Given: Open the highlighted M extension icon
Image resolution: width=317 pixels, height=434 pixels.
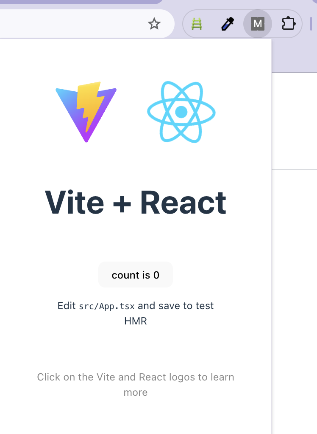Looking at the screenshot, I should pos(258,24).
